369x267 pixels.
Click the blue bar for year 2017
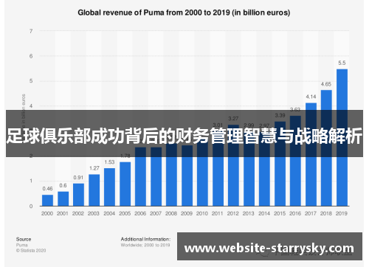point(311,154)
